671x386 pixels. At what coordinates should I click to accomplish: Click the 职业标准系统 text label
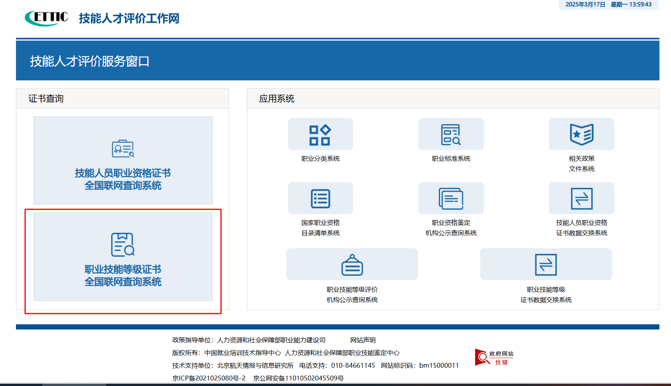[451, 159]
